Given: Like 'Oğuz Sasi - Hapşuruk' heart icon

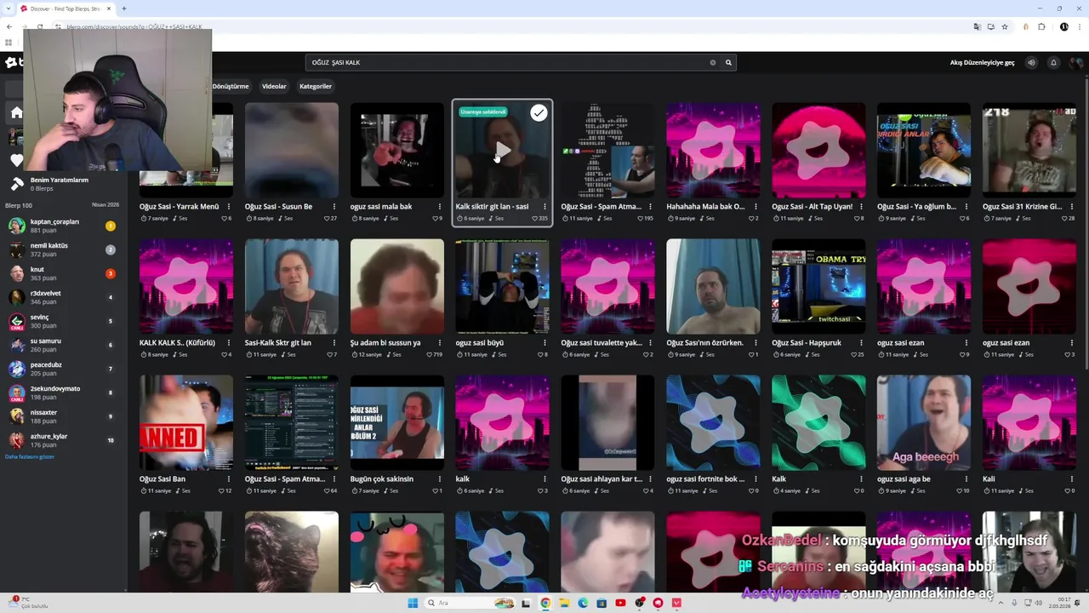Looking at the screenshot, I should 855,354.
